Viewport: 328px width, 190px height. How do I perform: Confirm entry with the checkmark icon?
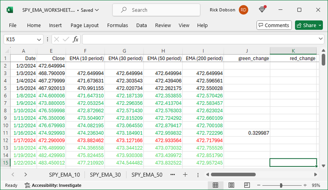[66, 39]
